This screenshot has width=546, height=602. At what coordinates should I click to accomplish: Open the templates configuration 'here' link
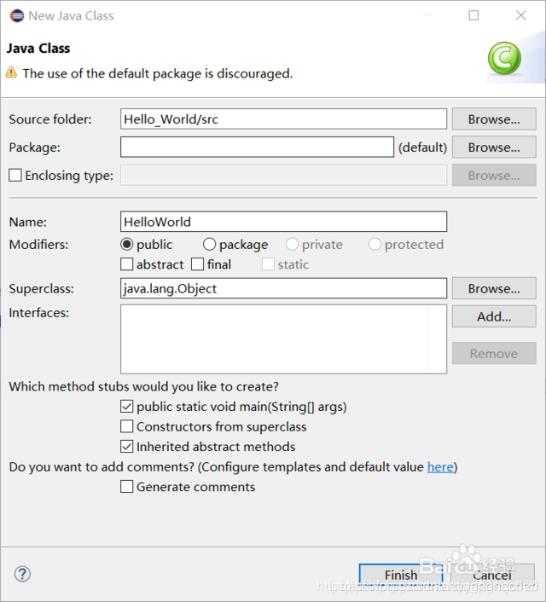click(440, 467)
